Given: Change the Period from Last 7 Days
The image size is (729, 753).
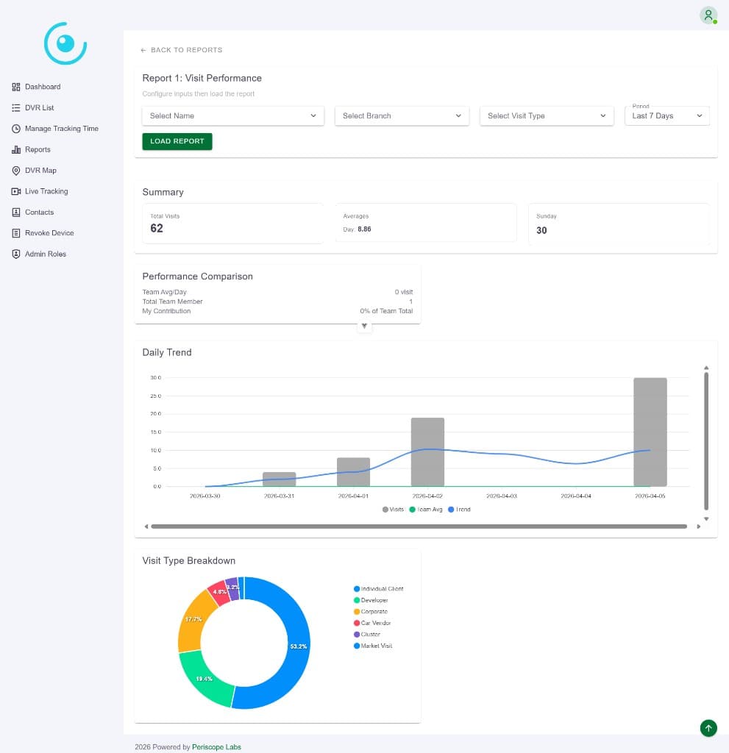Looking at the screenshot, I should coord(666,115).
